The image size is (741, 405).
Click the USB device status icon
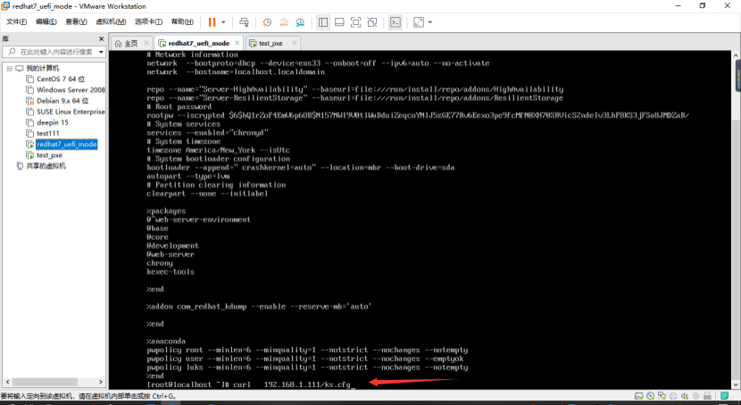[707, 396]
